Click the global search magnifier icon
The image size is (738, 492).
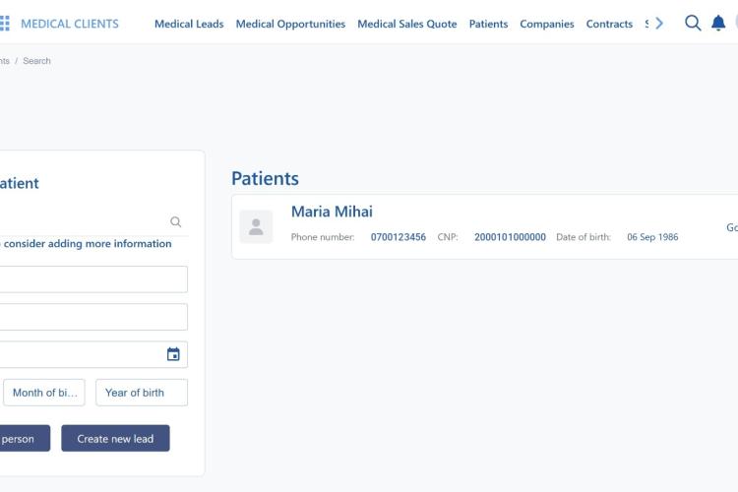(693, 23)
